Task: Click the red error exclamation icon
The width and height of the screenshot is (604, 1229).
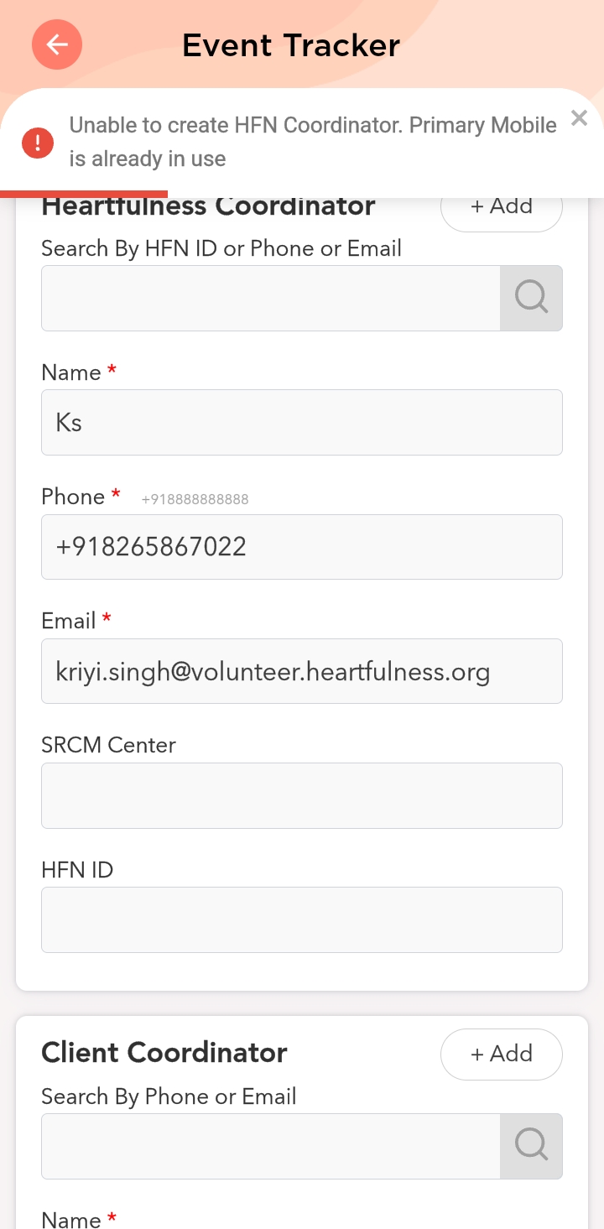Action: coord(38,142)
